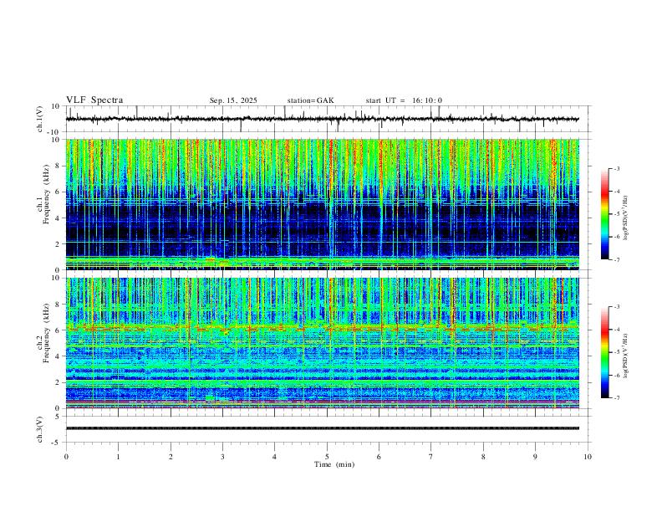This screenshot has height=512, width=662.
Task: Click the "8" kHz tick on ch.2 frequency axis
Action: tap(59, 305)
